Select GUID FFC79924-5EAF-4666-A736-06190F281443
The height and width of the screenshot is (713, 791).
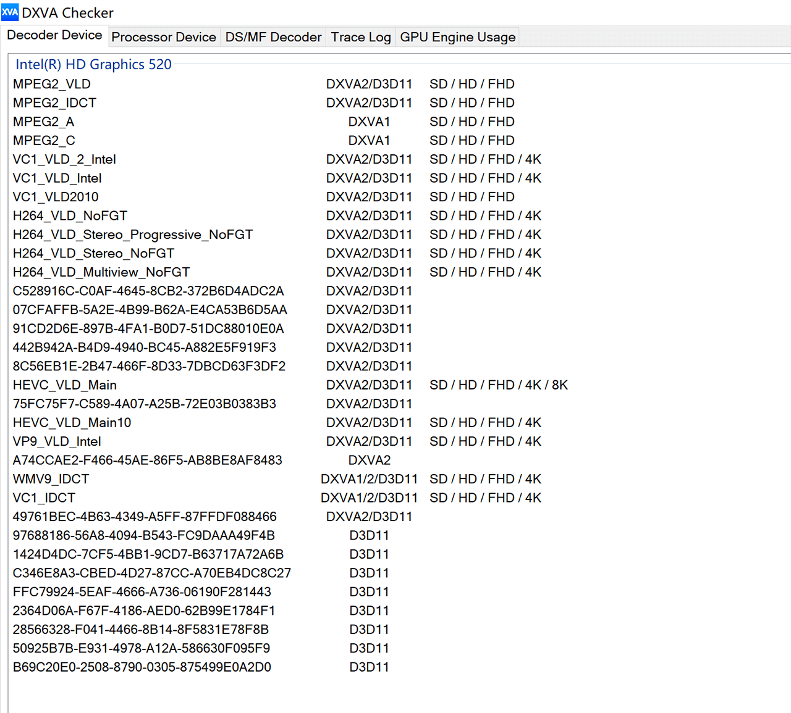[x=142, y=592]
